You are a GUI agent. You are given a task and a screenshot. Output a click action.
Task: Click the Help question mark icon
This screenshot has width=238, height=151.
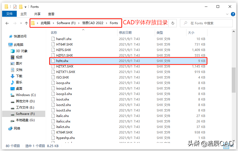(233, 14)
